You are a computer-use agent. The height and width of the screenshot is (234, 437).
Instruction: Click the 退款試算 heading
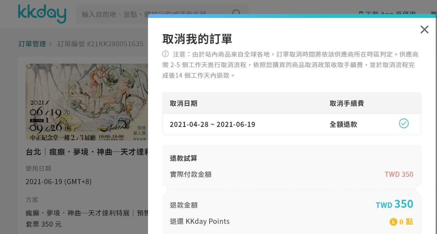tap(183, 158)
